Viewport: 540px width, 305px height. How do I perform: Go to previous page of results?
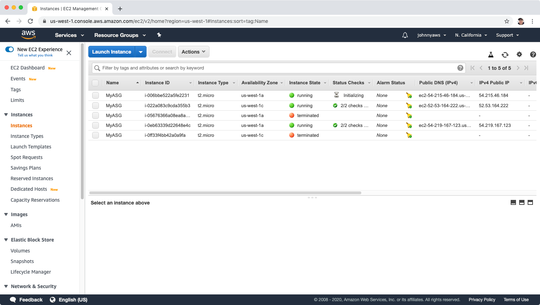coord(481,68)
